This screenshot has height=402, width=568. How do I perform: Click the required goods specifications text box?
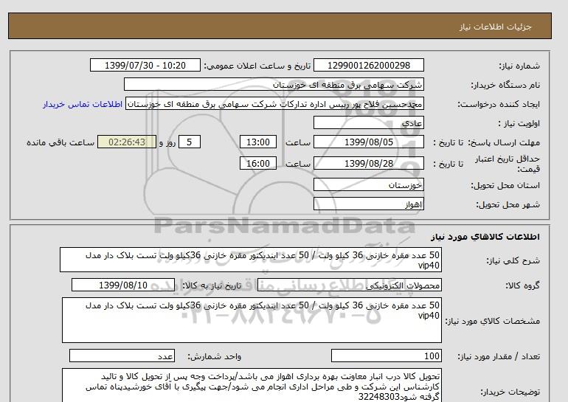coord(251,319)
